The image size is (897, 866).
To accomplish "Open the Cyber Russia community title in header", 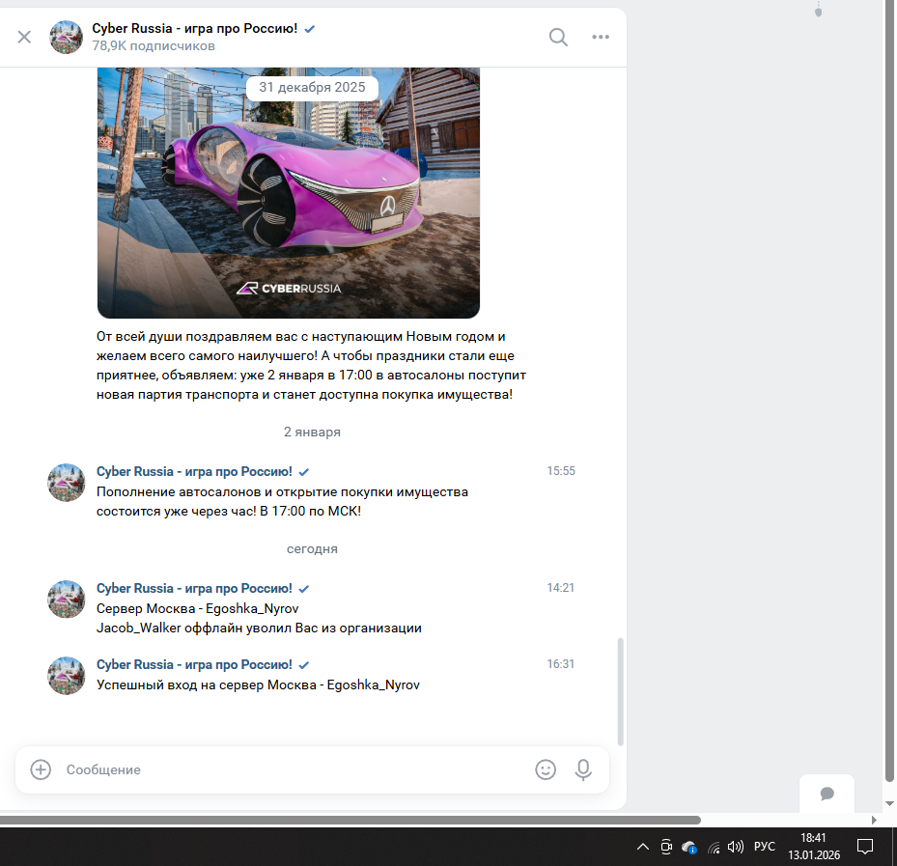I will pyautogui.click(x=194, y=28).
